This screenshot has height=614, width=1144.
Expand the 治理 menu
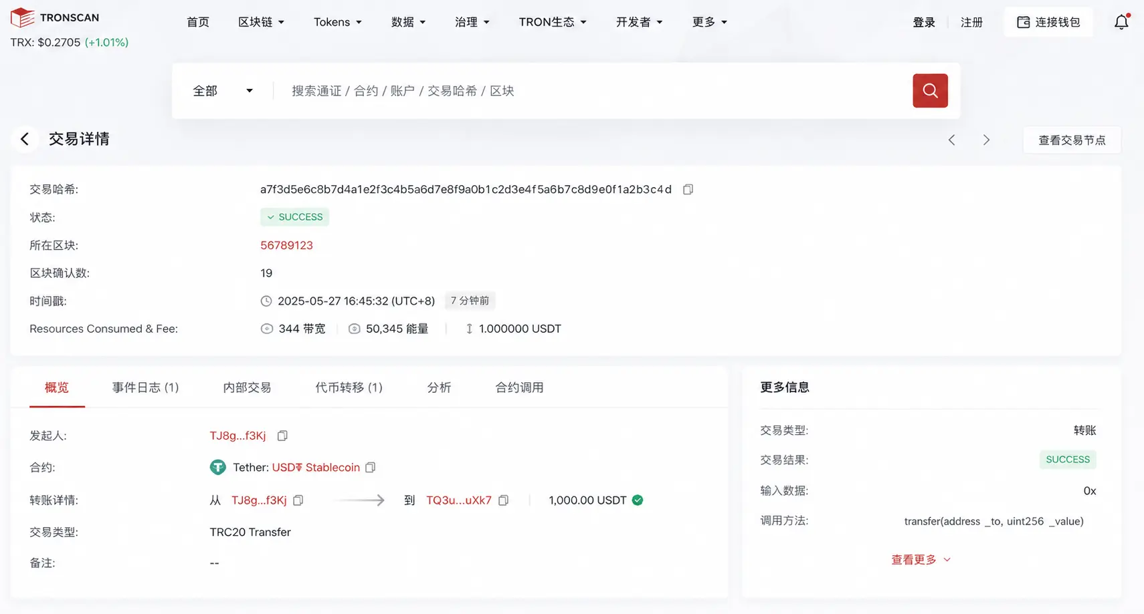[472, 22]
